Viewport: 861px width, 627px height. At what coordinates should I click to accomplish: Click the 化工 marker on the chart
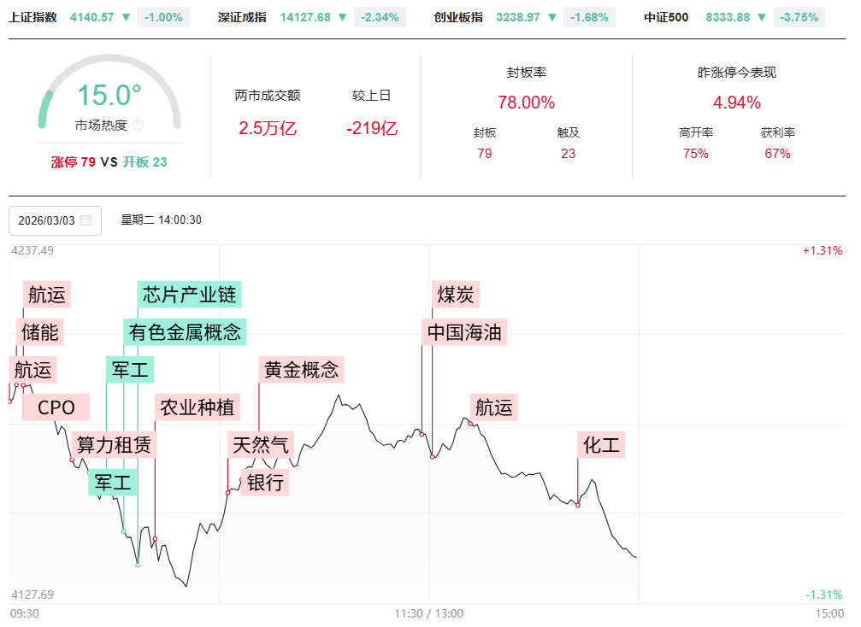tap(602, 445)
